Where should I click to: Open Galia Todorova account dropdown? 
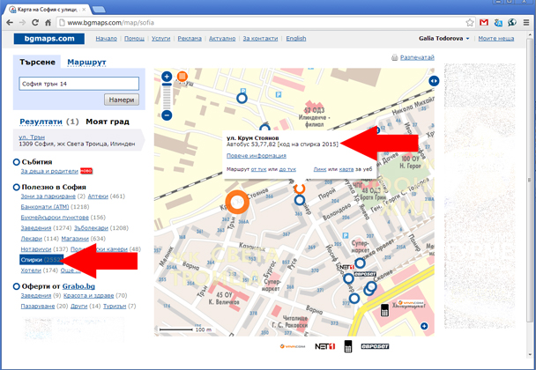(444, 39)
